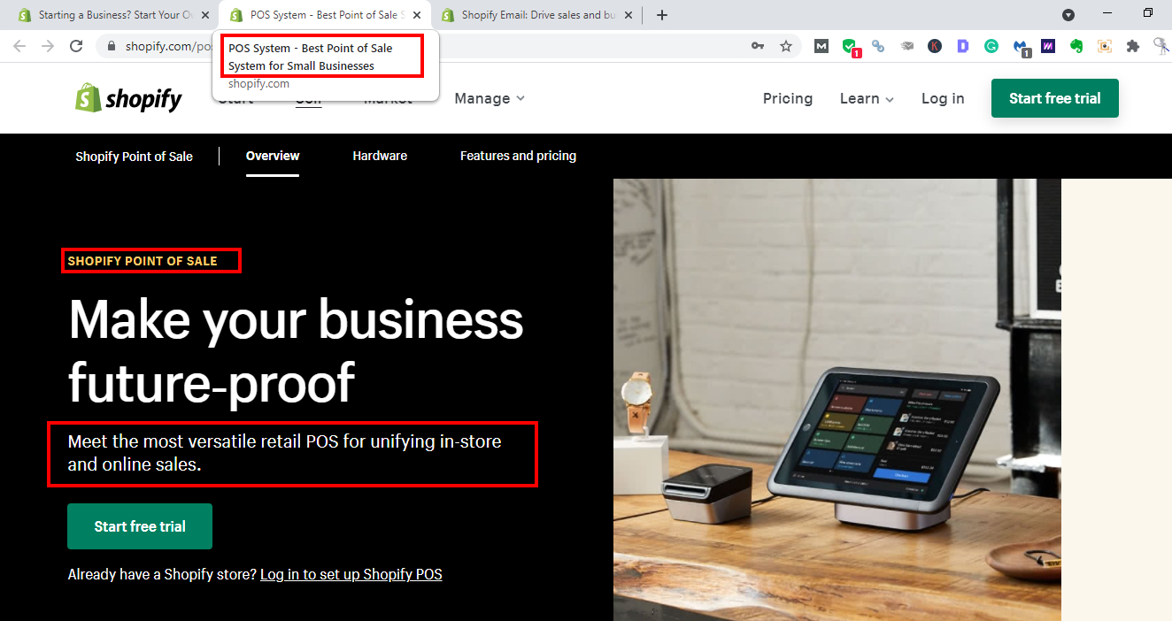Open a new browser tab
The width and height of the screenshot is (1172, 621).
(662, 15)
